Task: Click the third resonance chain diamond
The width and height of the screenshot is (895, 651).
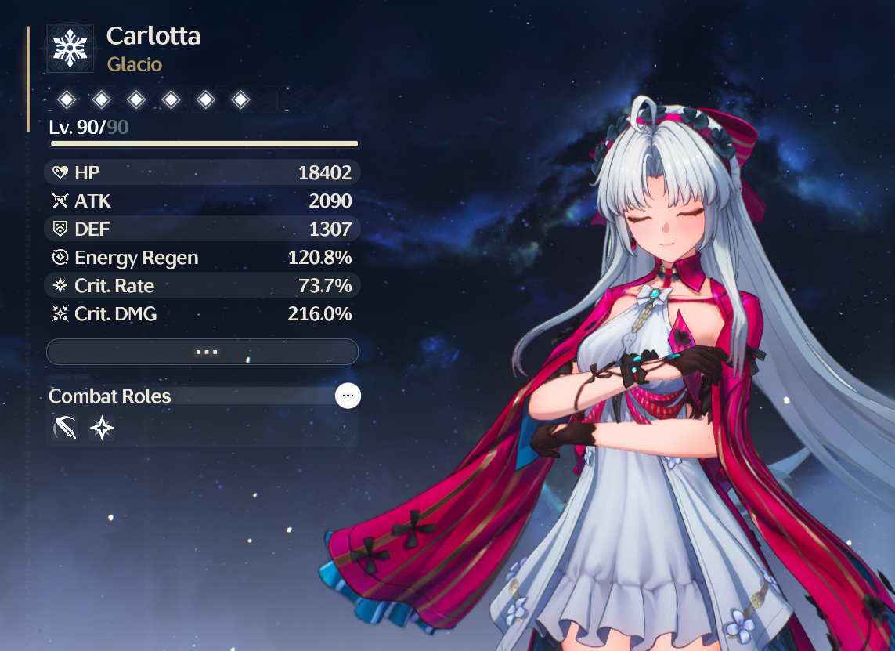Action: [x=136, y=100]
